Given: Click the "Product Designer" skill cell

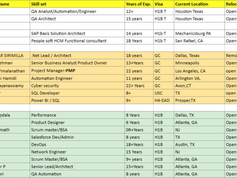Looking at the screenshot, I should click(47, 123).
